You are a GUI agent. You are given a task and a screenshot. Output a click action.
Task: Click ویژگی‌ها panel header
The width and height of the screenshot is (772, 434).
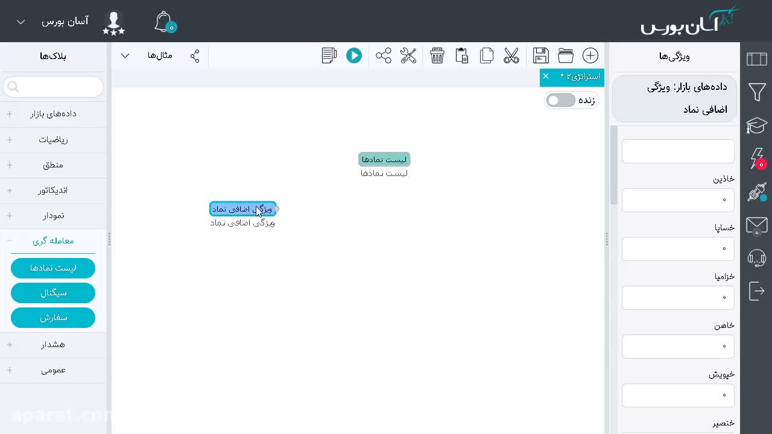pyautogui.click(x=674, y=56)
